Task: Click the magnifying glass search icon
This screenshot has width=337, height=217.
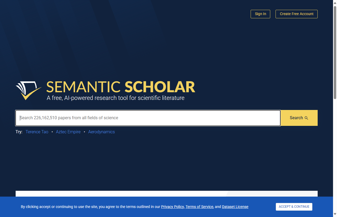Action: (307, 118)
